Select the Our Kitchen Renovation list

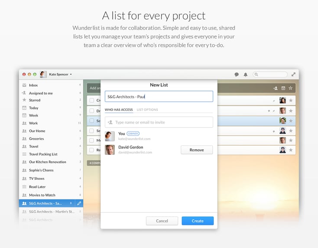[x=51, y=162]
